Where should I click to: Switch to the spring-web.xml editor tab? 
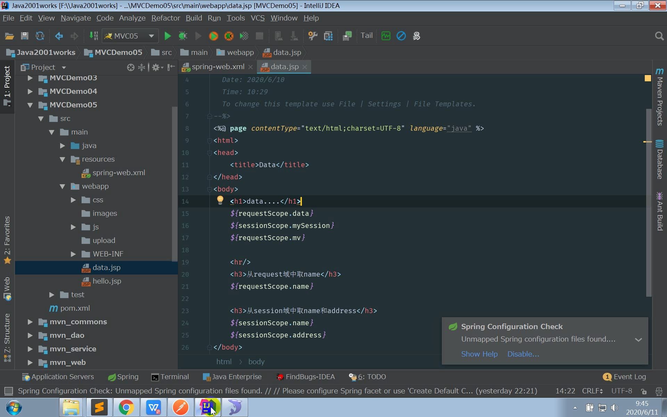pos(217,67)
